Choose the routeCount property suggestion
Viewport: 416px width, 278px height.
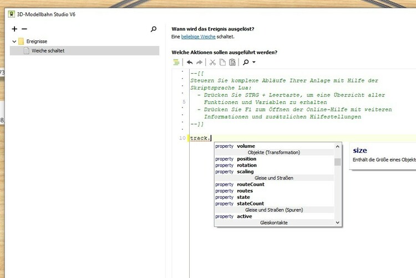coord(251,184)
